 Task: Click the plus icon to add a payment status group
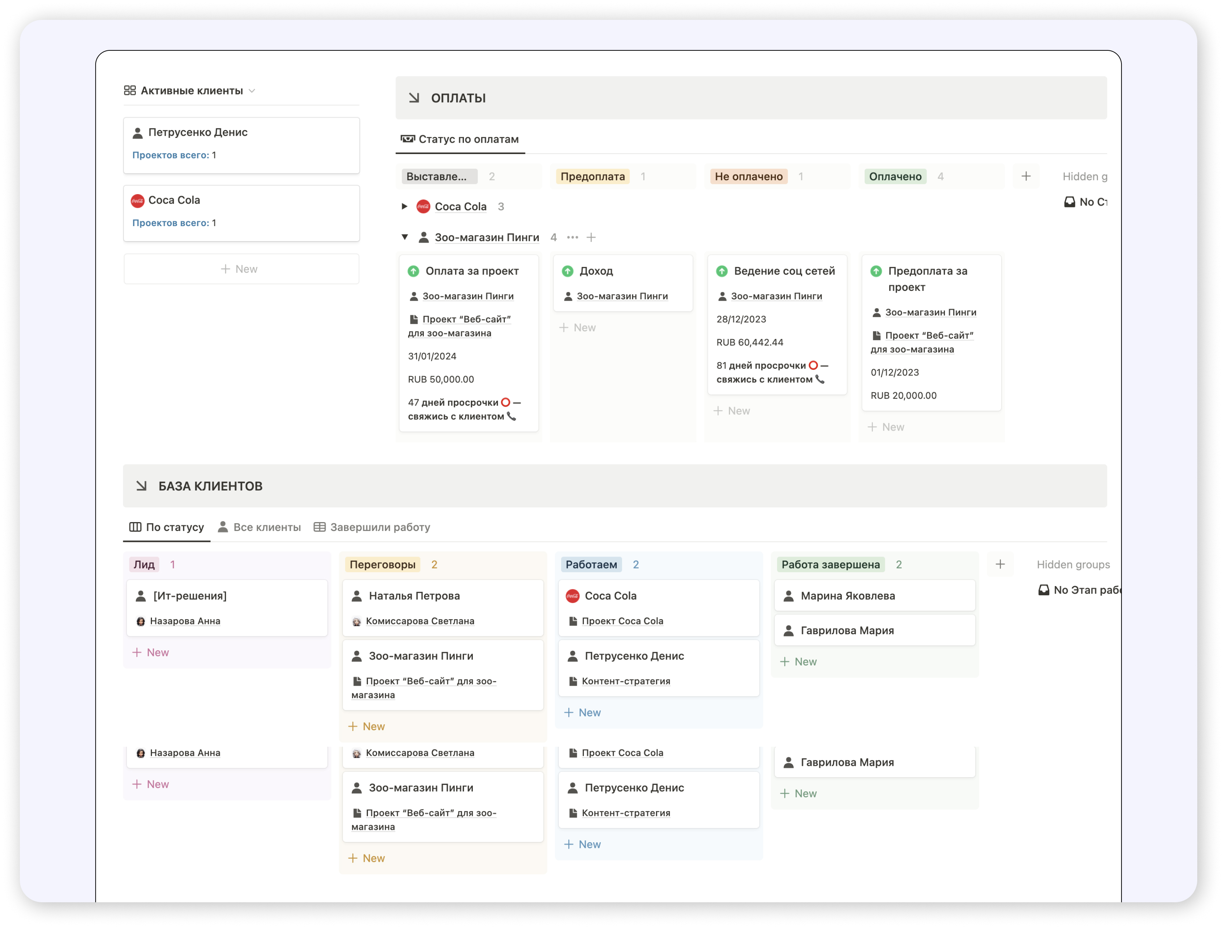(1026, 176)
